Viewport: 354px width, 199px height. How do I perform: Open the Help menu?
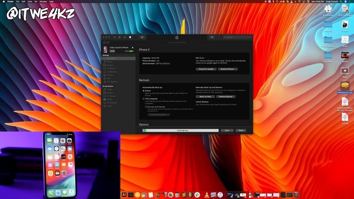tap(51, 1)
